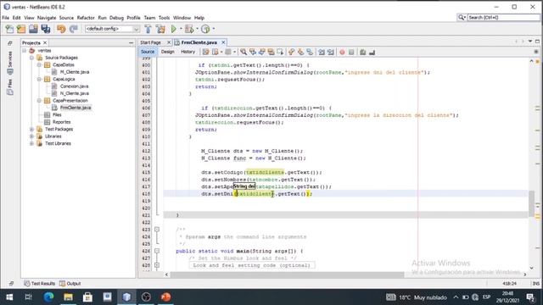543x305 pixels.
Task: Click the editor horizontal scrollbar
Action: coord(287,274)
